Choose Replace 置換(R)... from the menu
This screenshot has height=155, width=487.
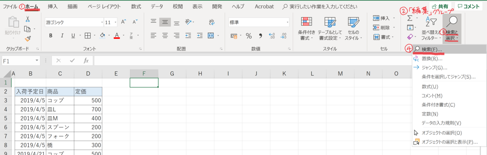point(449,58)
